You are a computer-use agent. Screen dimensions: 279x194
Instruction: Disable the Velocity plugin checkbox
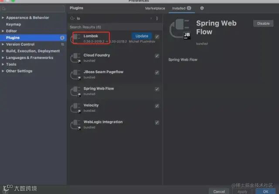click(x=157, y=106)
